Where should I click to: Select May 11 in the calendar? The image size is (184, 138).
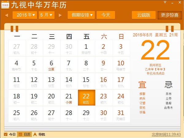(x=17, y=81)
